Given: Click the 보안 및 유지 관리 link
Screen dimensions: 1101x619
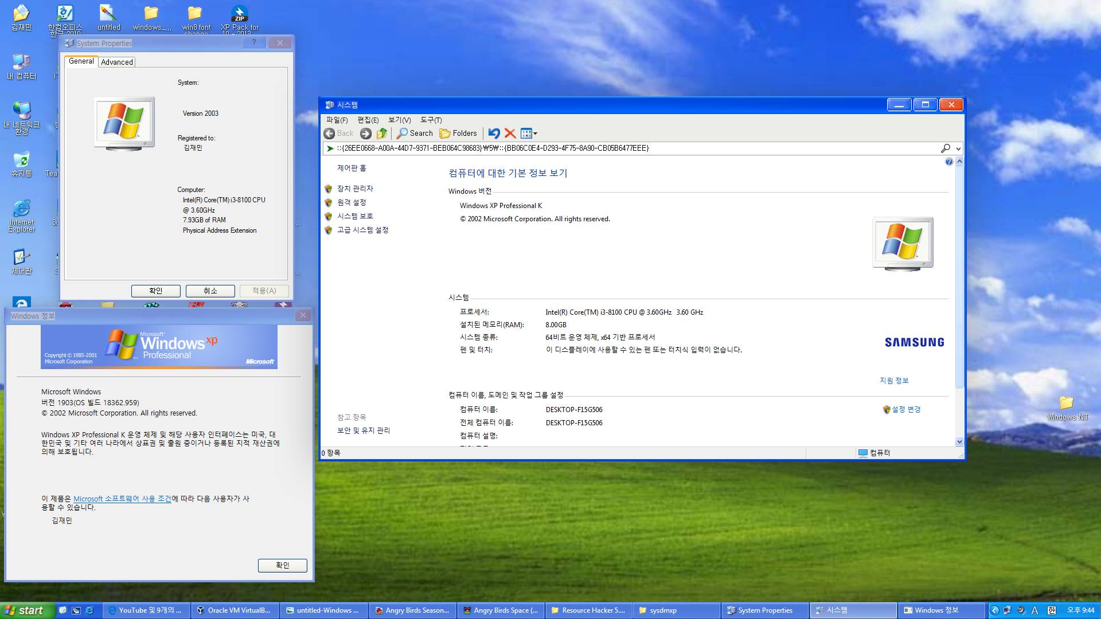Looking at the screenshot, I should [364, 430].
